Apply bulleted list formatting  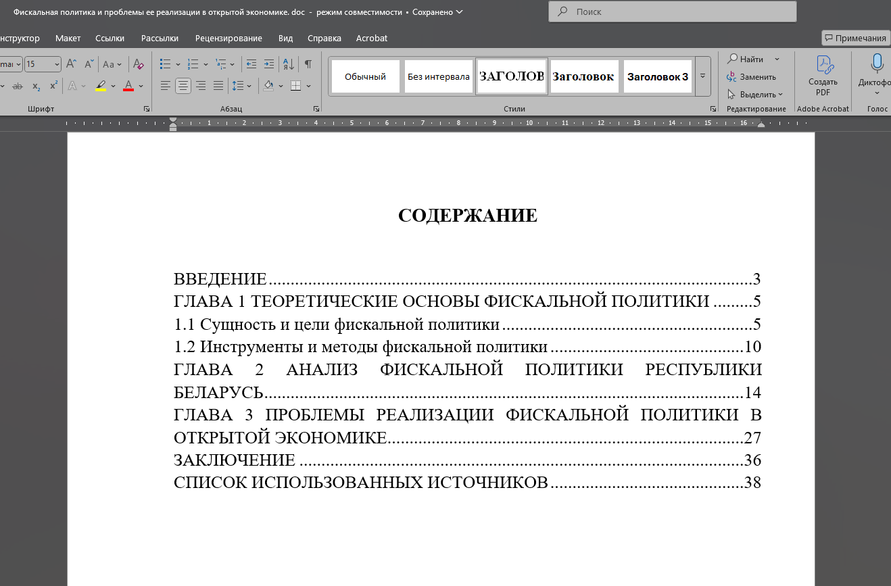tap(165, 64)
